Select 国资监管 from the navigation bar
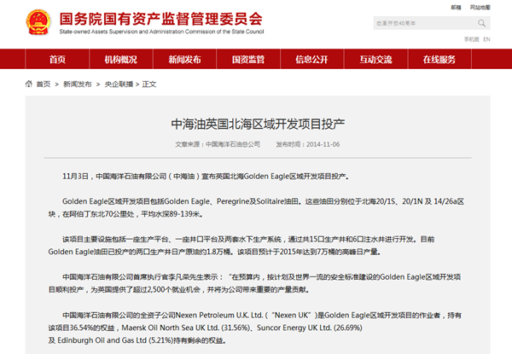 coord(247,59)
